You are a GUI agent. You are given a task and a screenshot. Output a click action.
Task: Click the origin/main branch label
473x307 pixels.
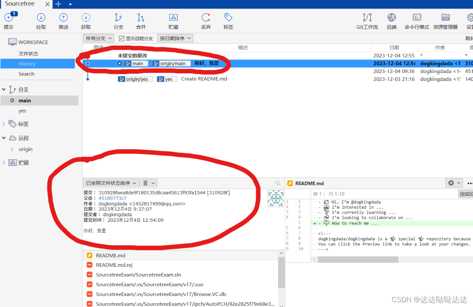[x=171, y=63]
